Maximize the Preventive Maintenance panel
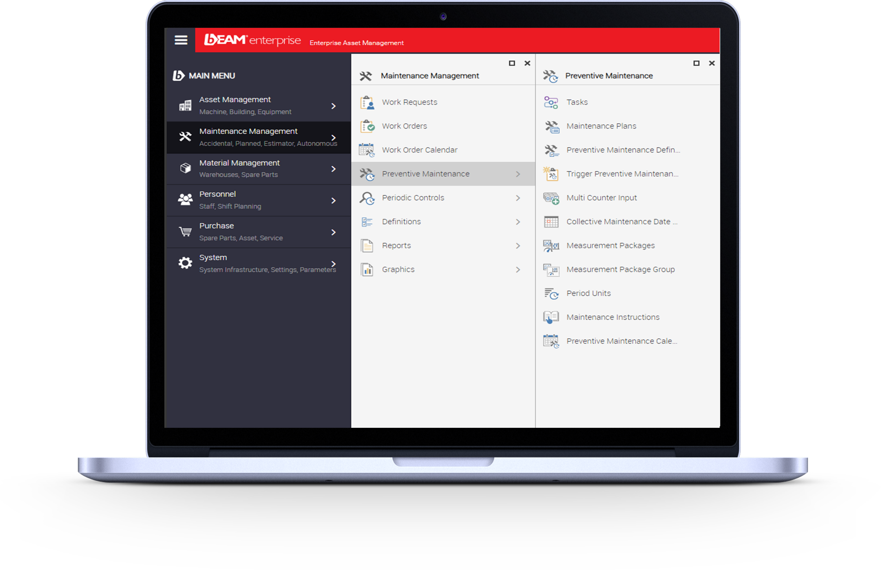Screen dimensions: 882x570 pyautogui.click(x=696, y=63)
